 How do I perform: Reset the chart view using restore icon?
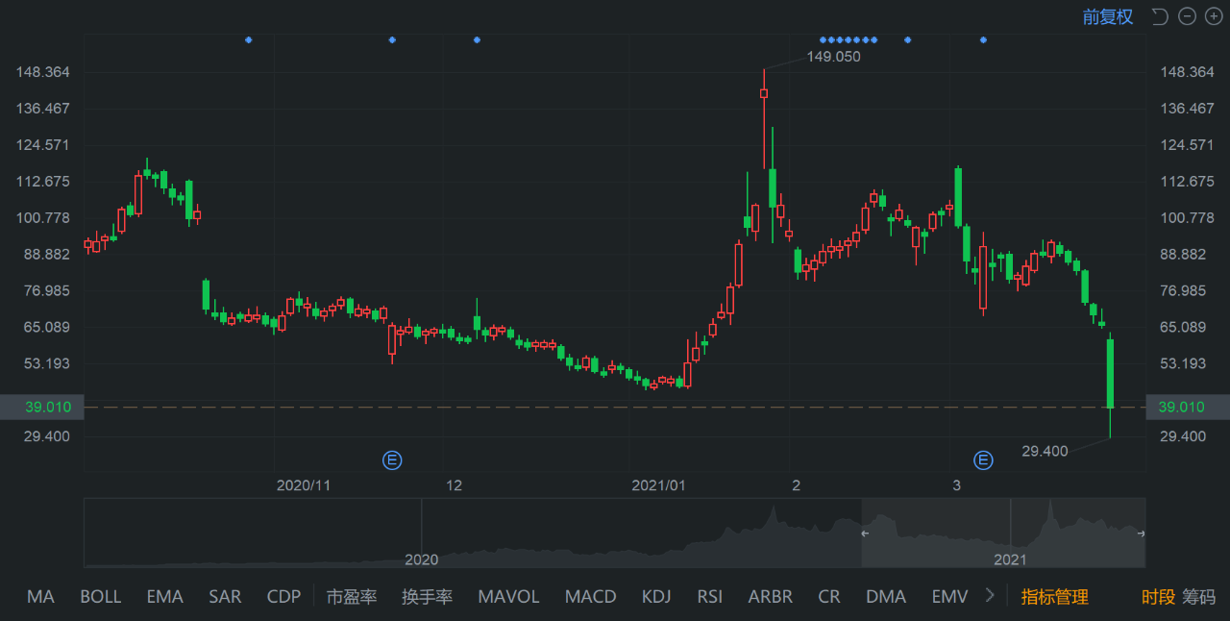pos(1160,16)
